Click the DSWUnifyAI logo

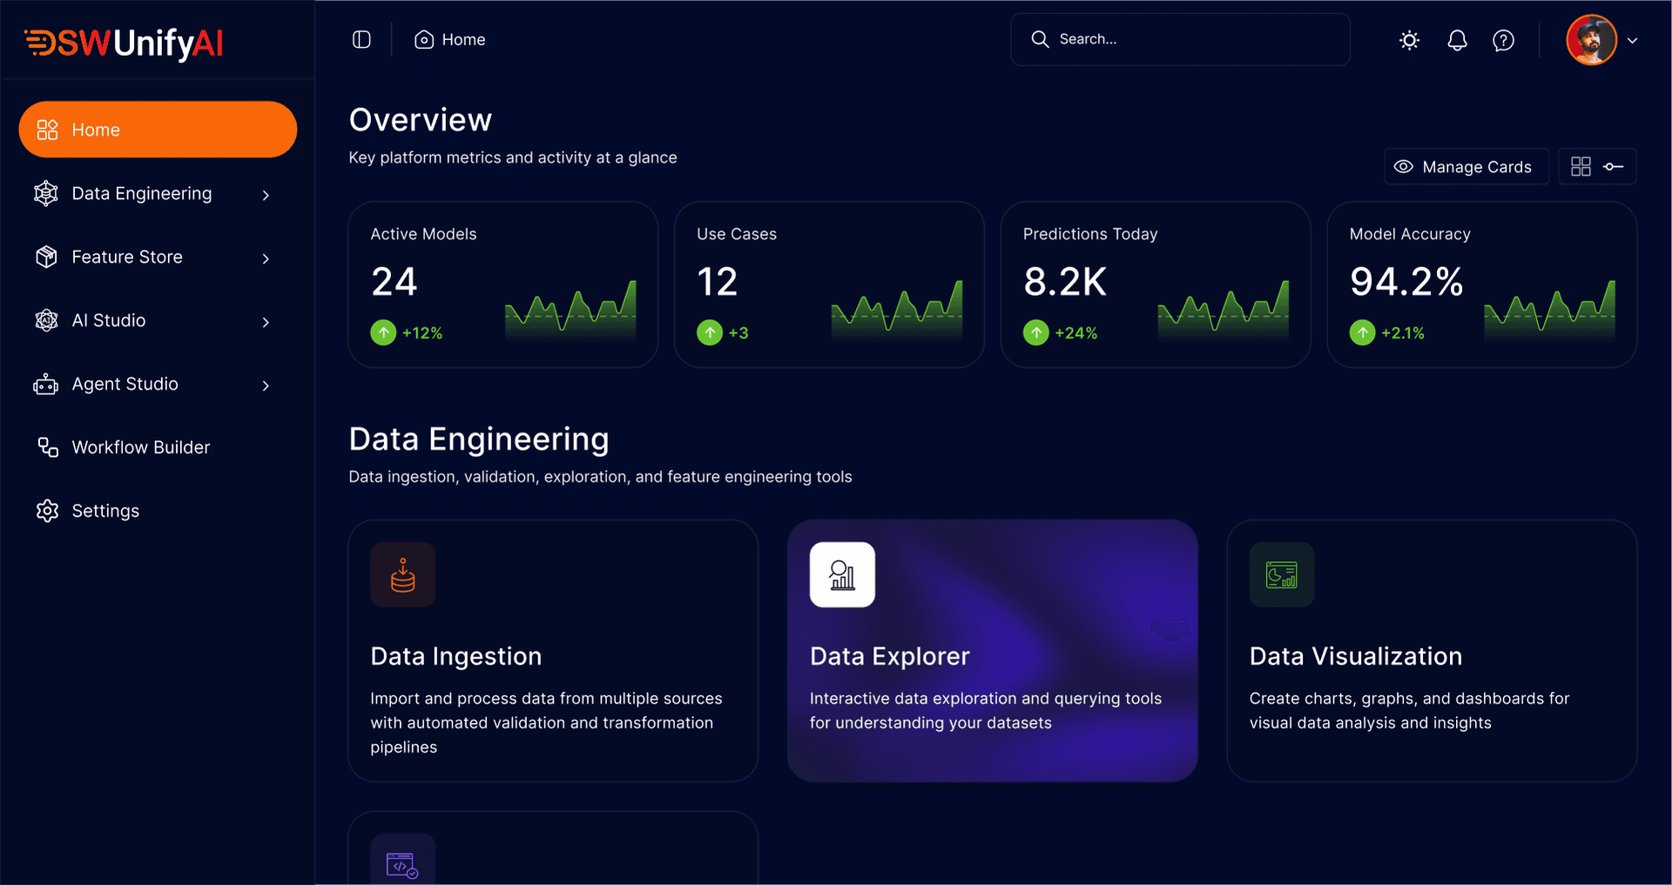click(x=123, y=44)
